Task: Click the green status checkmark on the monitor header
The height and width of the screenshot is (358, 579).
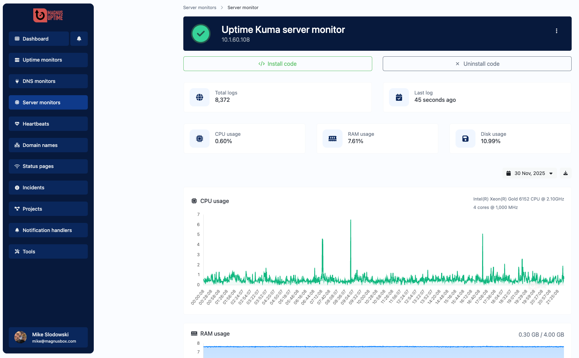Action: coord(201,34)
